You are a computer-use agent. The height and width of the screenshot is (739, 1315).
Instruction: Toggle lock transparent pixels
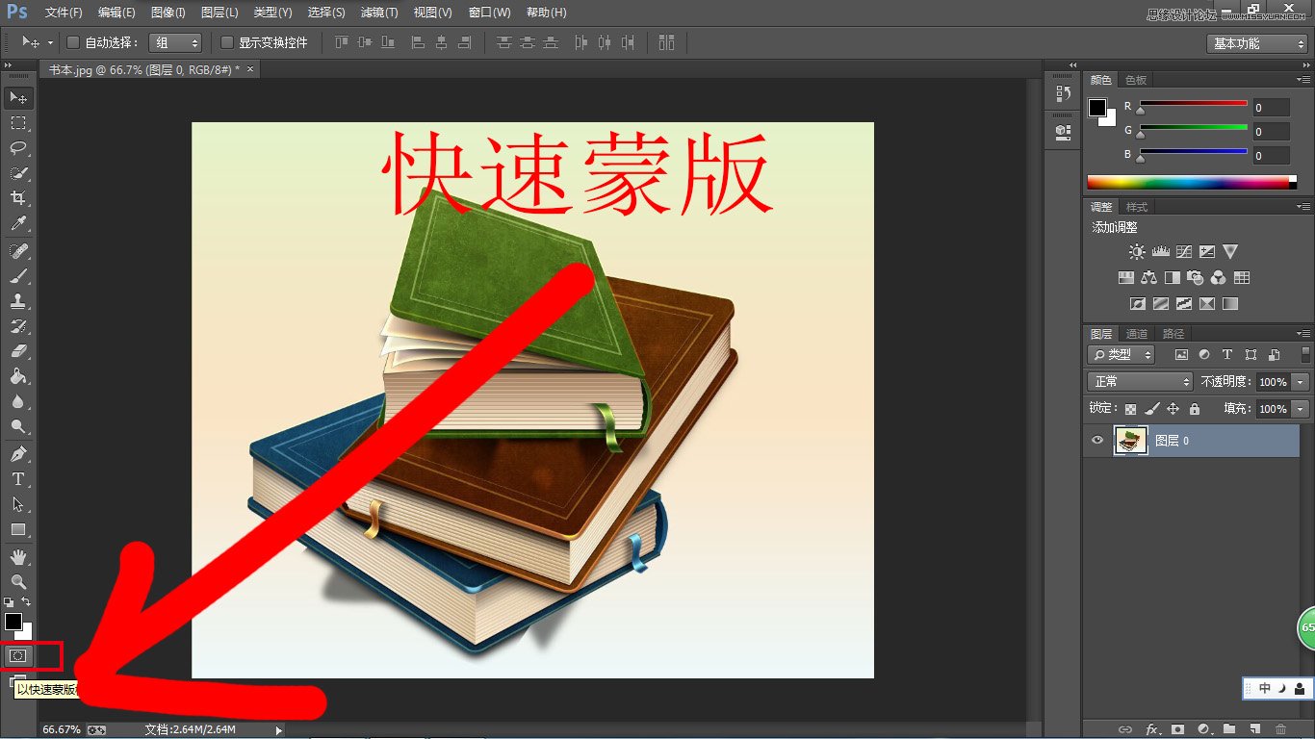tap(1130, 409)
